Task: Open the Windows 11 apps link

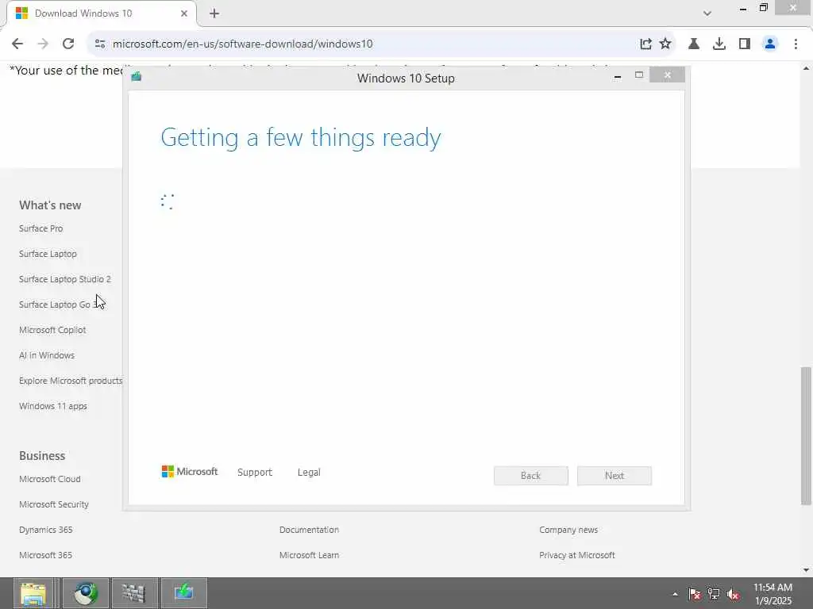Action: (x=53, y=406)
